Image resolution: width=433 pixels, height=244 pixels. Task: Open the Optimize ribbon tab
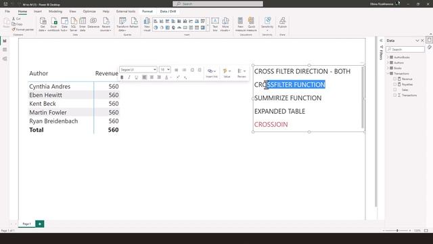click(89, 12)
